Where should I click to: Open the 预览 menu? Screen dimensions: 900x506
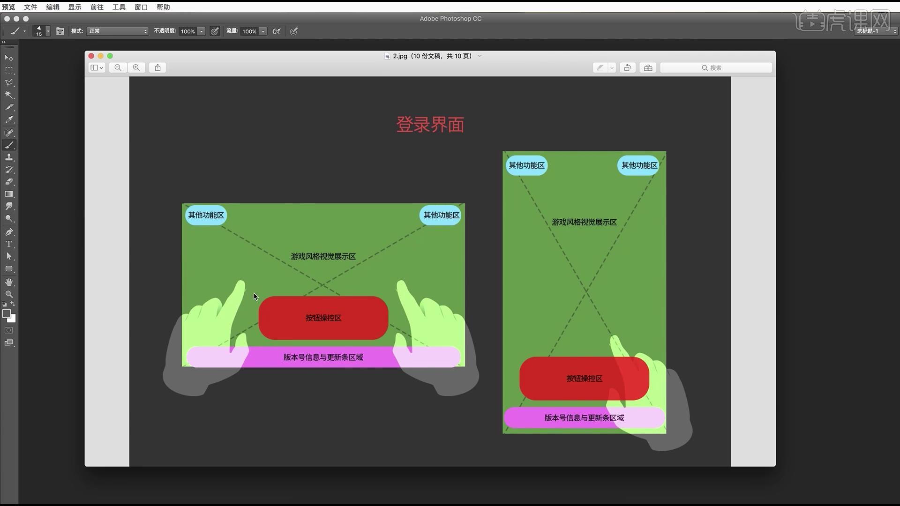pyautogui.click(x=8, y=7)
